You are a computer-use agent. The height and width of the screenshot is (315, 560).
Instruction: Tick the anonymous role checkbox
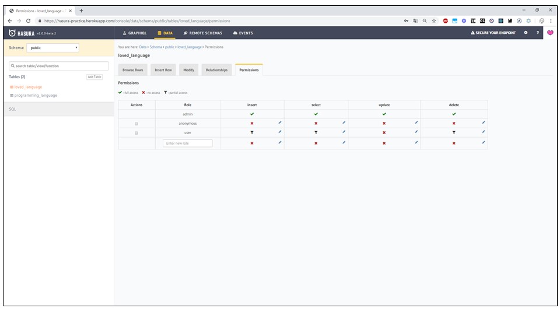pyautogui.click(x=136, y=124)
